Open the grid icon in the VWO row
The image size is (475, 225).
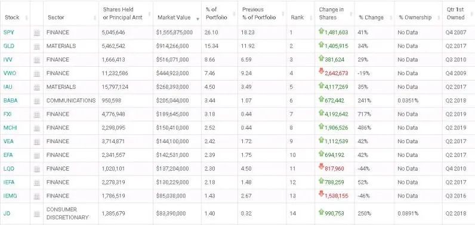(36, 73)
